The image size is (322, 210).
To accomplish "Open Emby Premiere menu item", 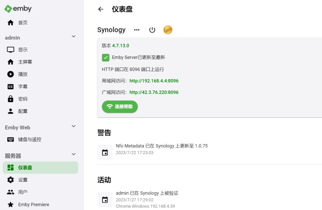I will pos(41,204).
